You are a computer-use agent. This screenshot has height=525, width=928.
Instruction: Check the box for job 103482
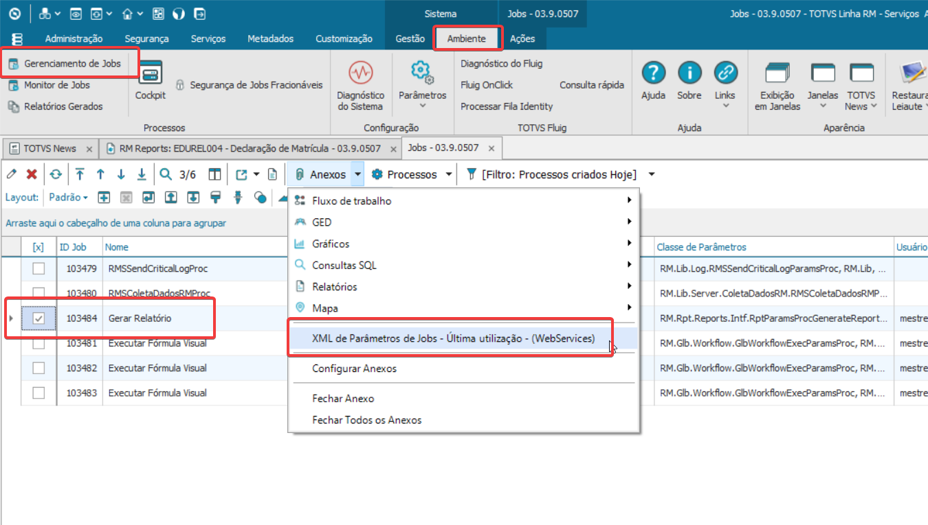38,368
